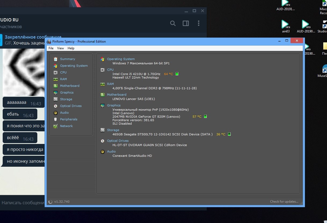Click CPU temperature indicator next to 64 °C
Viewport: 327px width, 223px height.
tap(177, 74)
